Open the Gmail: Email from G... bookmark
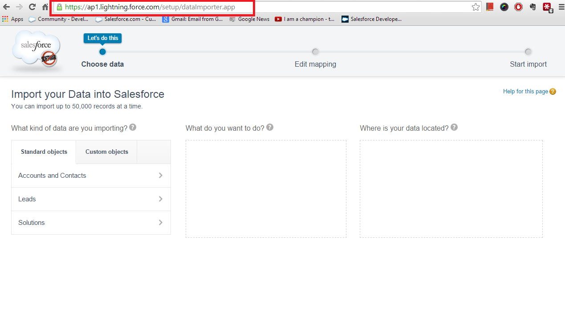 193,19
